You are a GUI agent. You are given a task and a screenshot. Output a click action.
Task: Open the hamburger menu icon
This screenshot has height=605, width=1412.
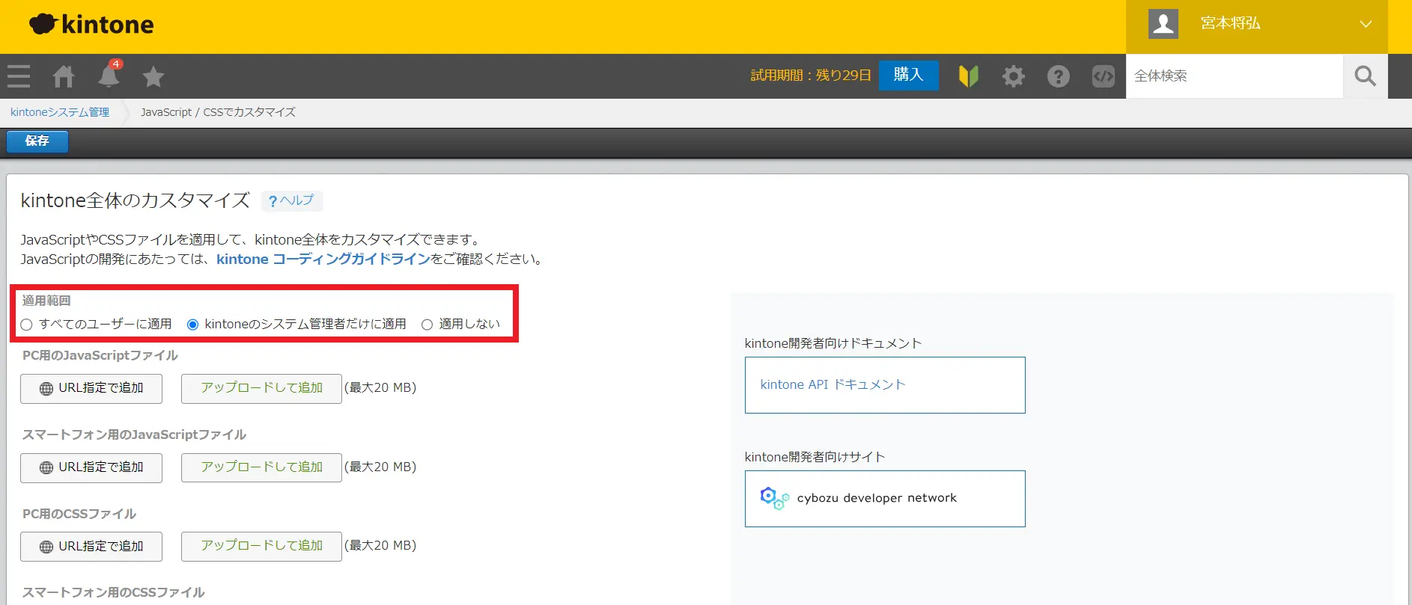(x=19, y=76)
